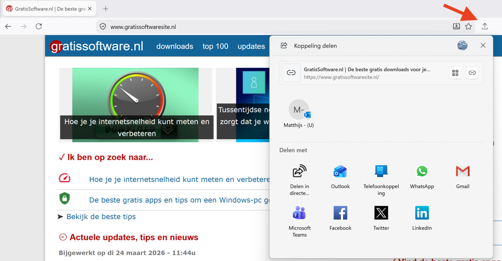502x261 pixels.
Task: Generate QR code for the link
Action: 455,73
